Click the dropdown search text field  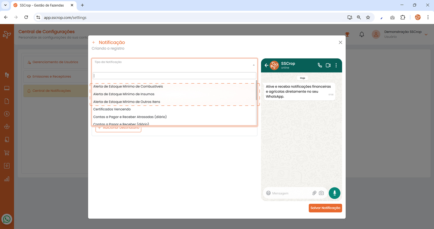[x=174, y=76]
